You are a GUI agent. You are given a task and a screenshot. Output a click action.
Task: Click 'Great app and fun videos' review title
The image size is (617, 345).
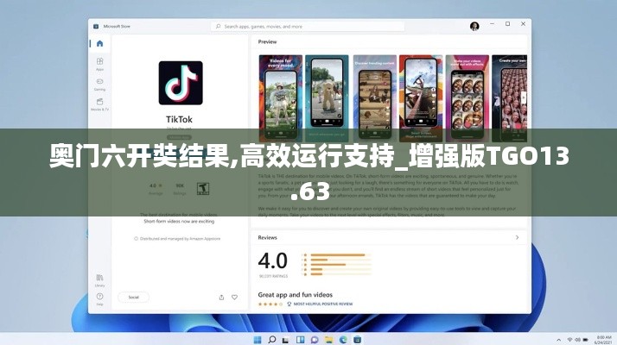tap(296, 295)
